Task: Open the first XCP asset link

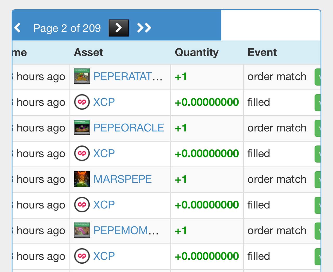Action: [104, 102]
